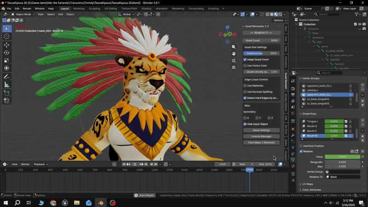This screenshot has width=368, height=207.
Task: Open the viewport Options dropdown
Action: pyautogui.click(x=280, y=20)
